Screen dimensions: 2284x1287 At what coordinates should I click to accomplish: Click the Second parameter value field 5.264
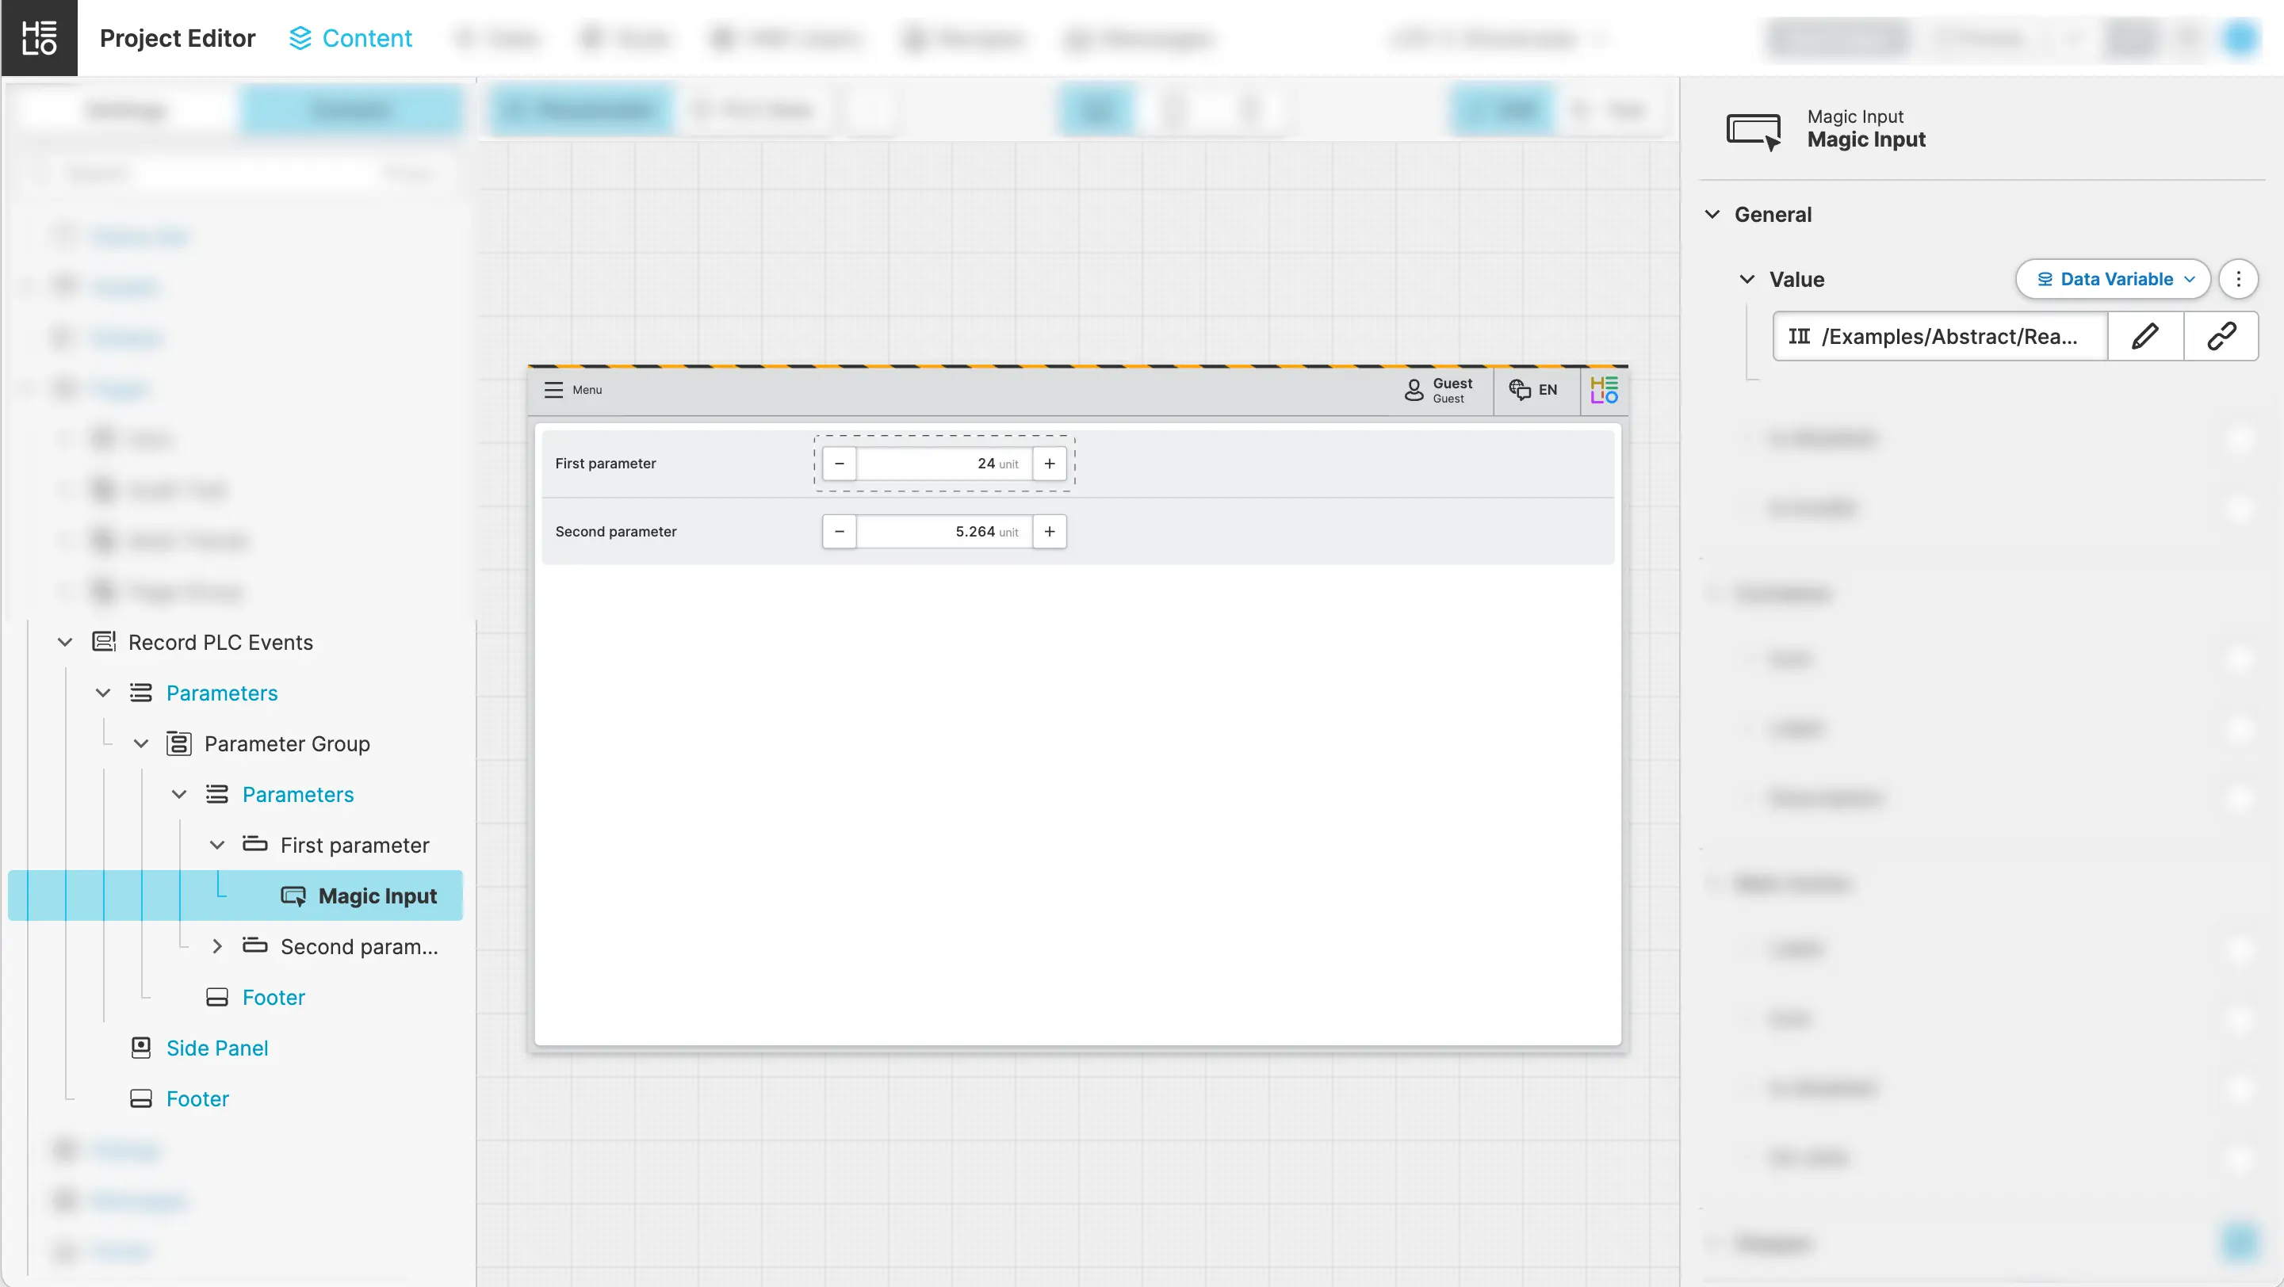943,532
